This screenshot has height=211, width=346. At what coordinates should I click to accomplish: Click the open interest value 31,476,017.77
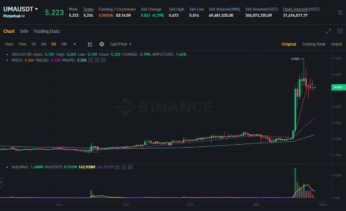[x=295, y=16]
